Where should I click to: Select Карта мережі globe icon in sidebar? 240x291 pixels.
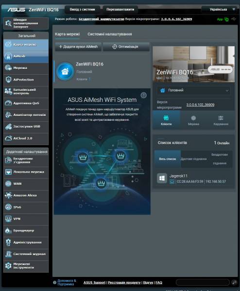point(8,44)
